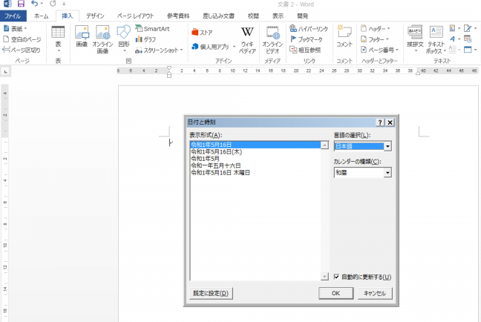Switch to the ホーム tab

[41, 16]
